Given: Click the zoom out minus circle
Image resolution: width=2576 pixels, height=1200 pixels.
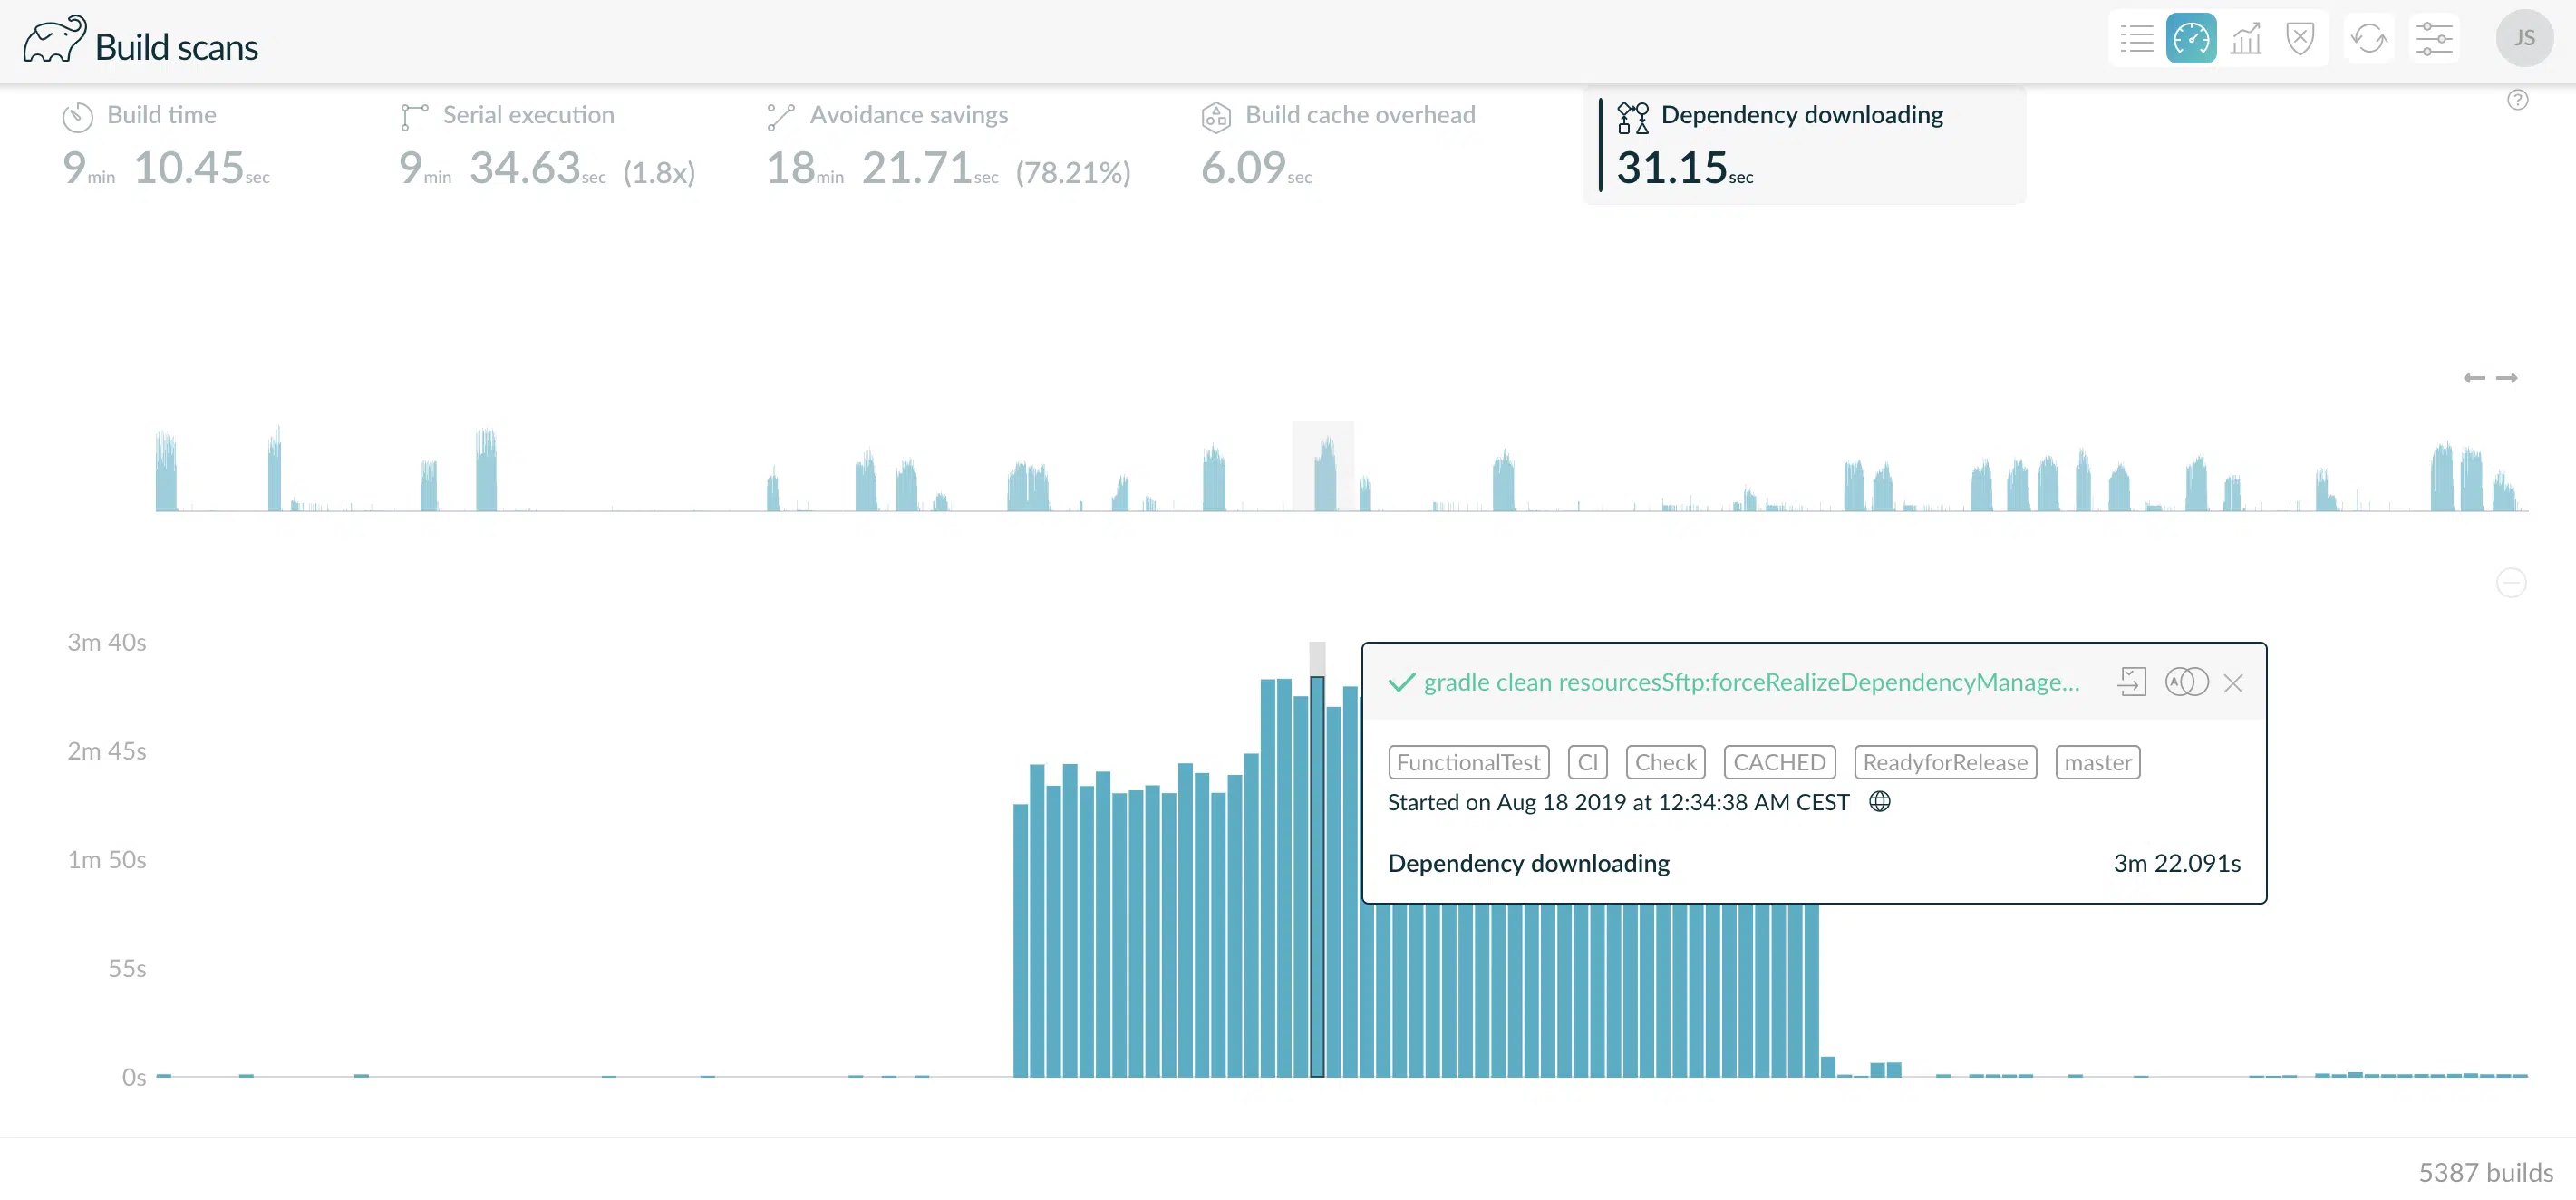Looking at the screenshot, I should click(x=2511, y=583).
